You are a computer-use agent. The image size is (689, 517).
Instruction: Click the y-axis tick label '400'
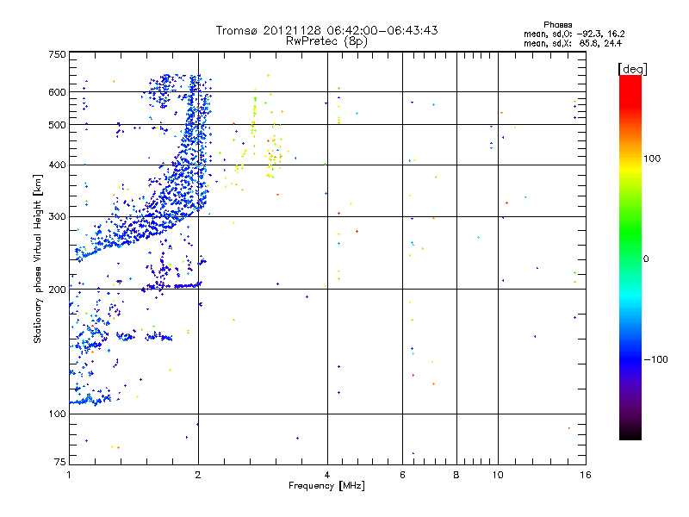tap(57, 165)
